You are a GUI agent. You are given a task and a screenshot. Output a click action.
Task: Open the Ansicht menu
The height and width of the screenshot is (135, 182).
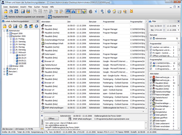tap(23, 7)
